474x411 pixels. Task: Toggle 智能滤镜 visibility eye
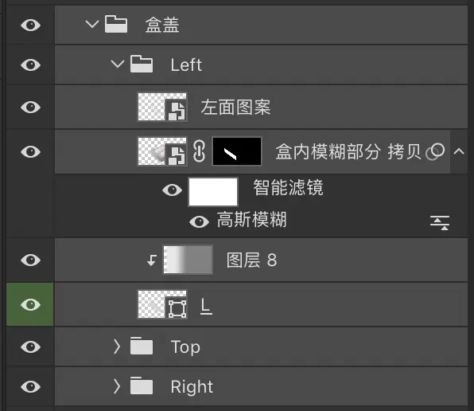pos(172,190)
